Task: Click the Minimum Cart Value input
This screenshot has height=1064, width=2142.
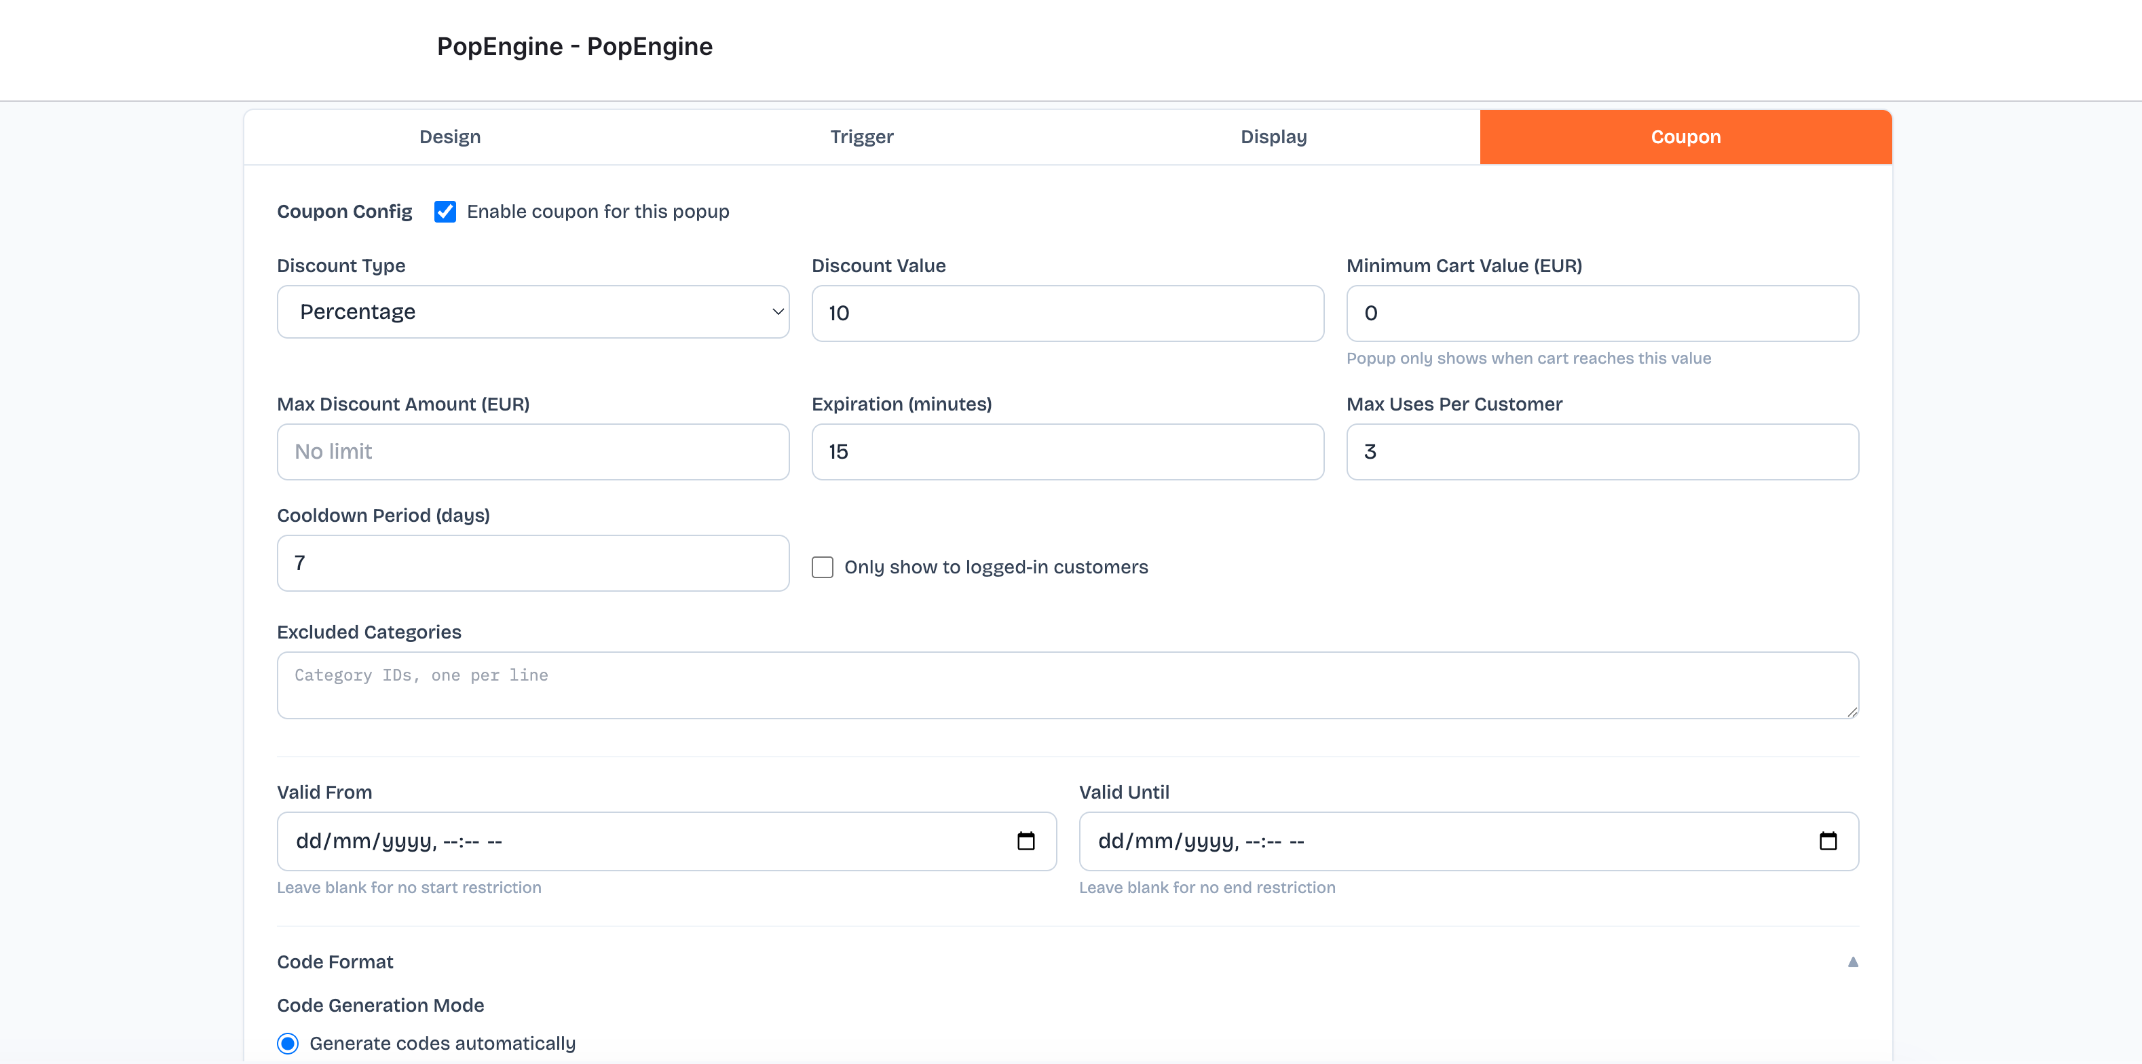Action: click(x=1602, y=313)
